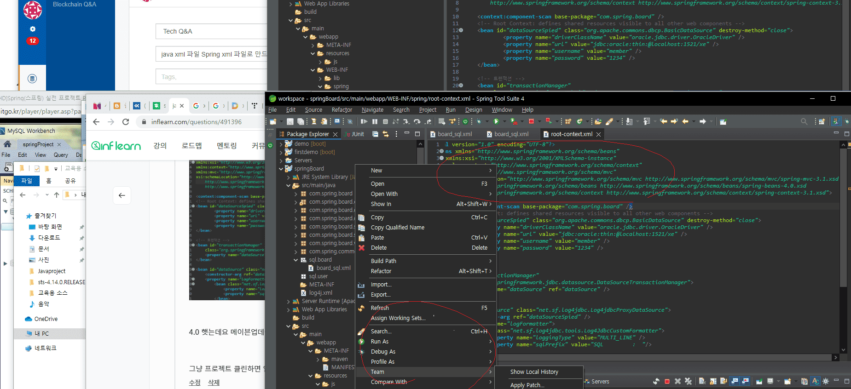This screenshot has width=851, height=389.
Task: Toggle the Java EE perspective button
Action: tap(836, 122)
